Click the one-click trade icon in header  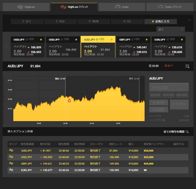pos(187,66)
